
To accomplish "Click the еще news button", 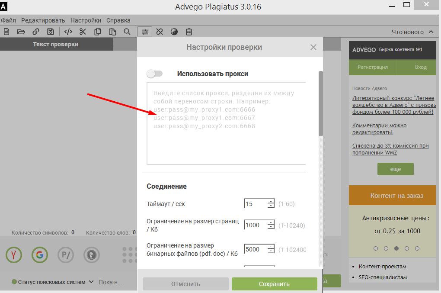I will pyautogui.click(x=396, y=169).
